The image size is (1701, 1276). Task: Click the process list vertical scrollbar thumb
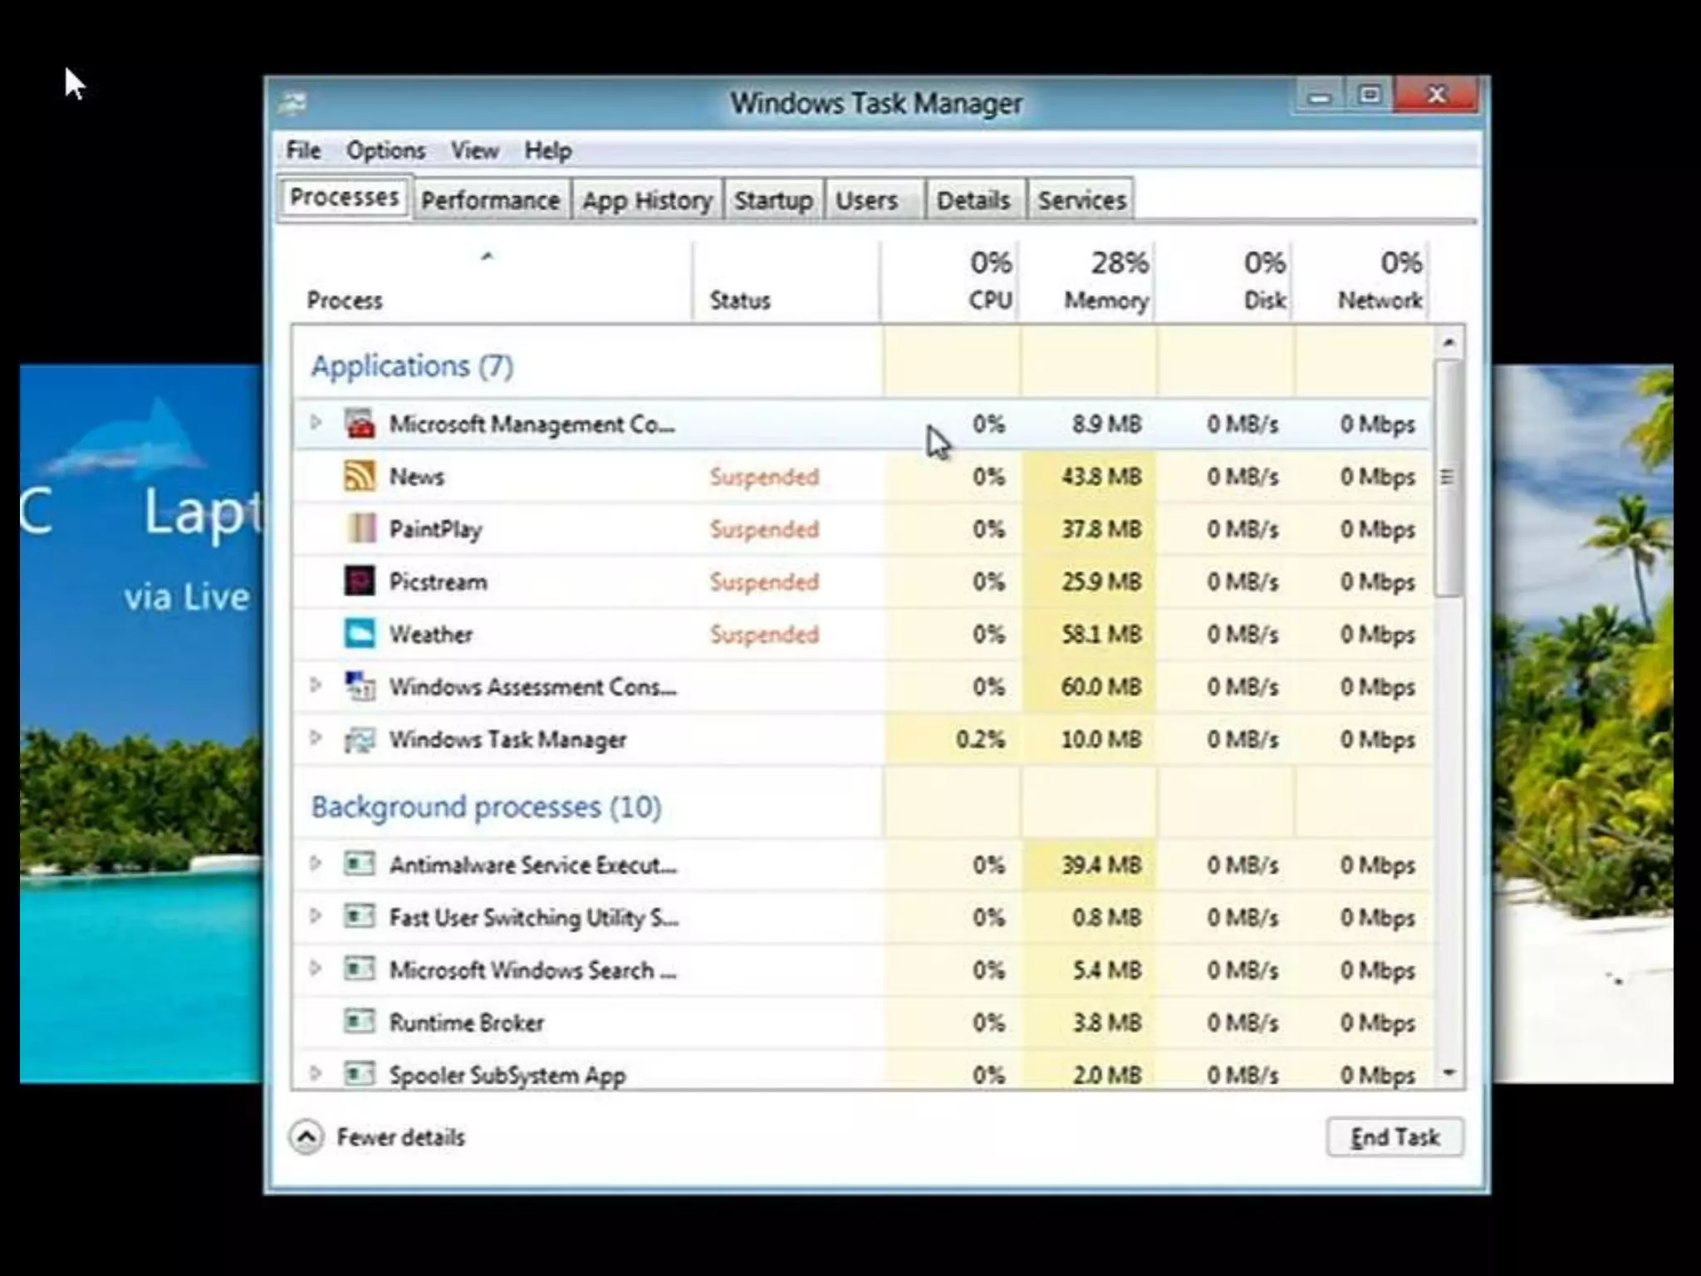(1449, 478)
